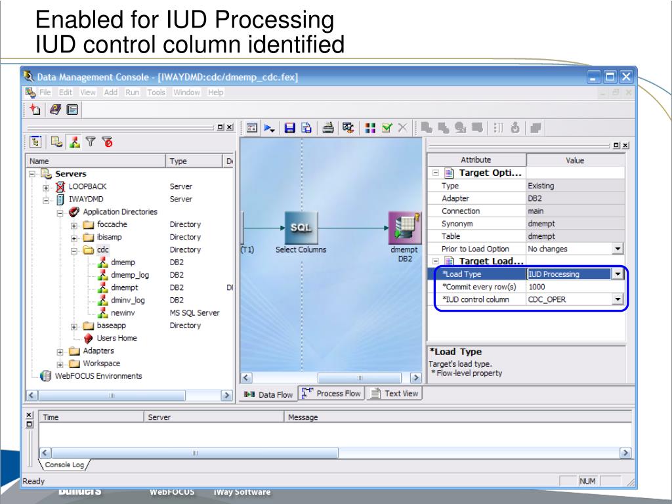The height and width of the screenshot is (504, 672).
Task: Click the WebFOCUS Environments globe icon
Action: coord(45,376)
